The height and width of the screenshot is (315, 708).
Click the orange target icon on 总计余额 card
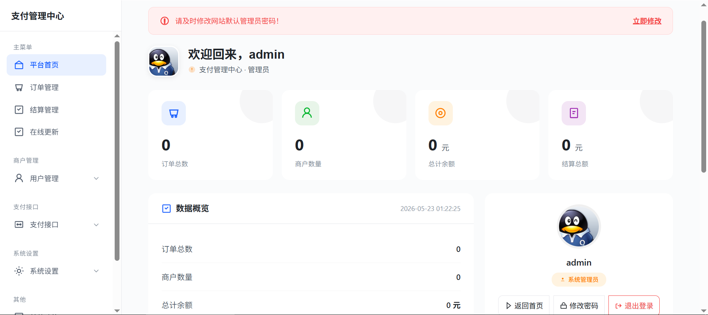click(440, 113)
